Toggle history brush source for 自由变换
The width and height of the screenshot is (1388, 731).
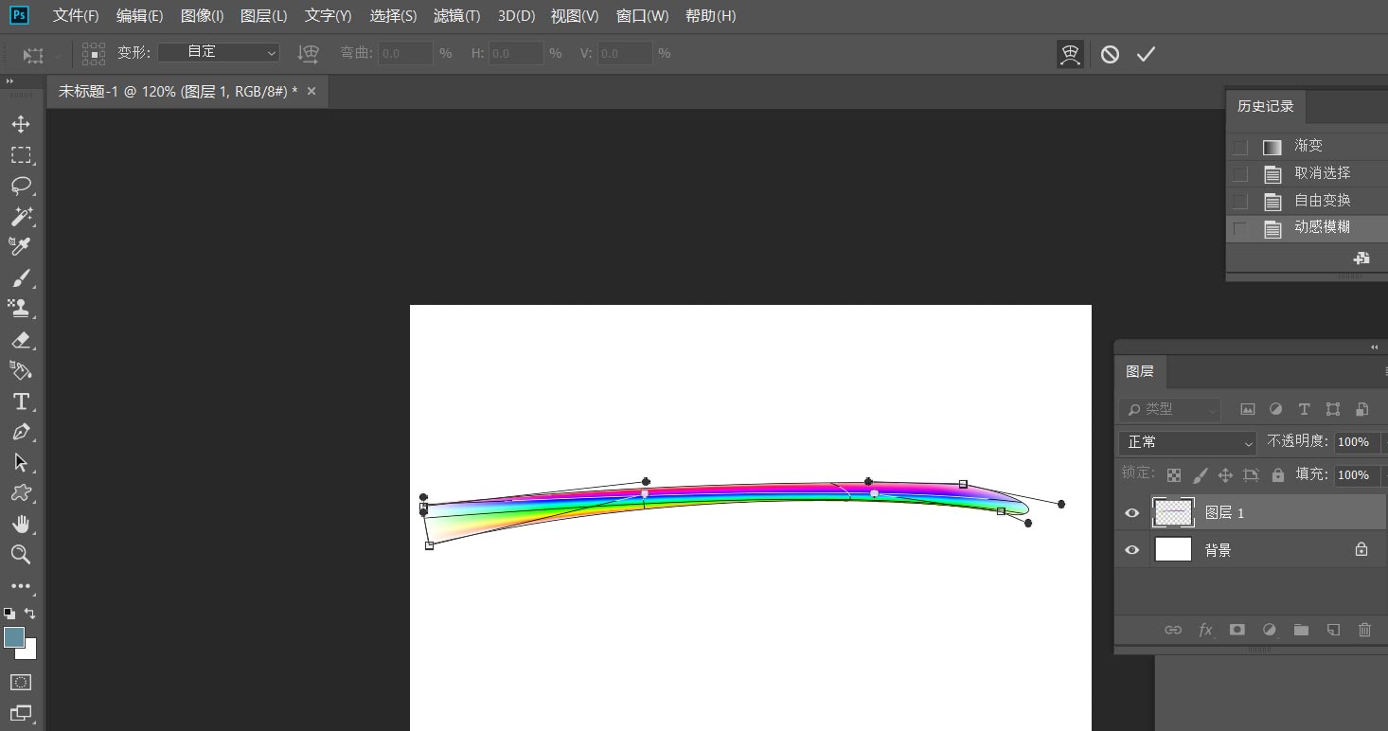(x=1240, y=202)
